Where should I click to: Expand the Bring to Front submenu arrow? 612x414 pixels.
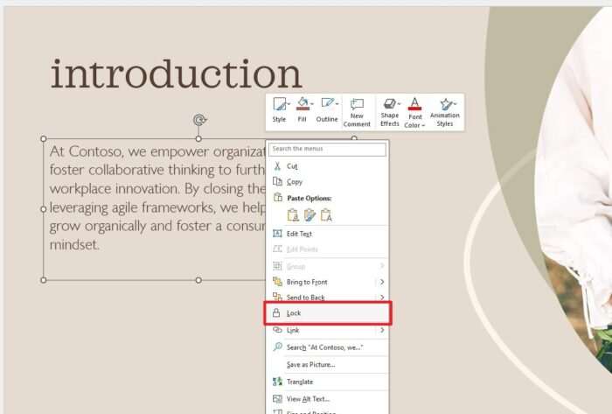(382, 282)
